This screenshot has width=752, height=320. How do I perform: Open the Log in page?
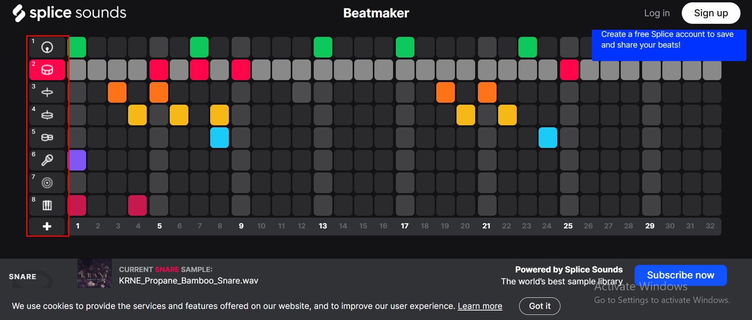657,13
